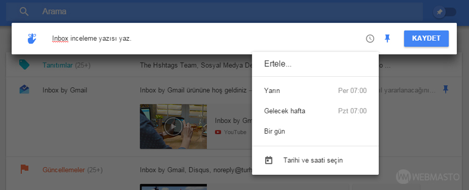Edit the reminder text 'Inbox inceleme yazısı yaz.'
This screenshot has width=469, height=190.
[92, 39]
